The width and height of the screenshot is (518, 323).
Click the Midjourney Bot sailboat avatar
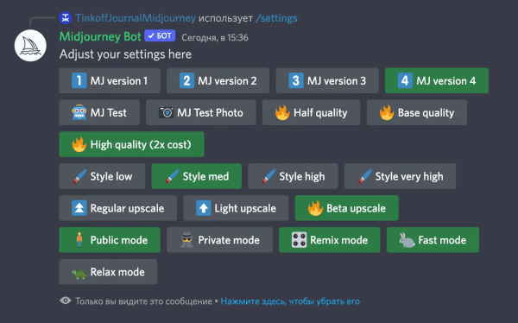coord(30,46)
